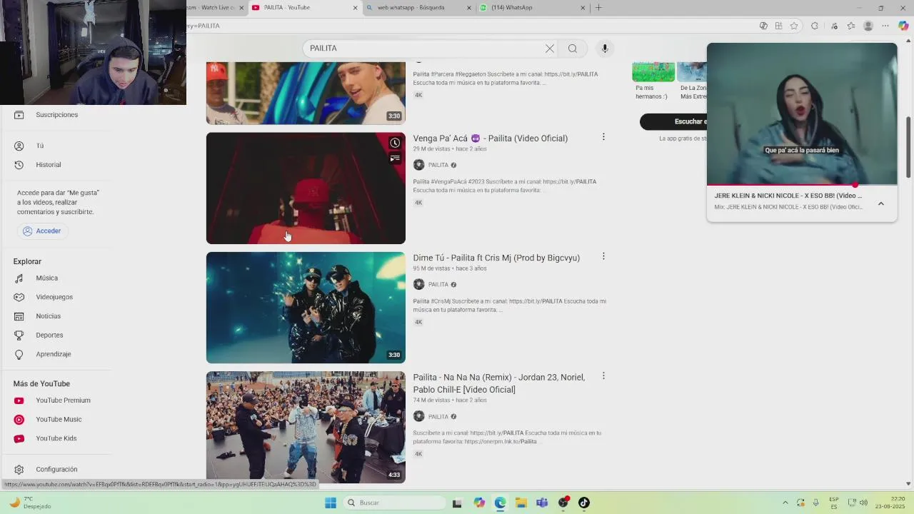
Task: Open the browser favorites list icon
Action: [x=851, y=26]
